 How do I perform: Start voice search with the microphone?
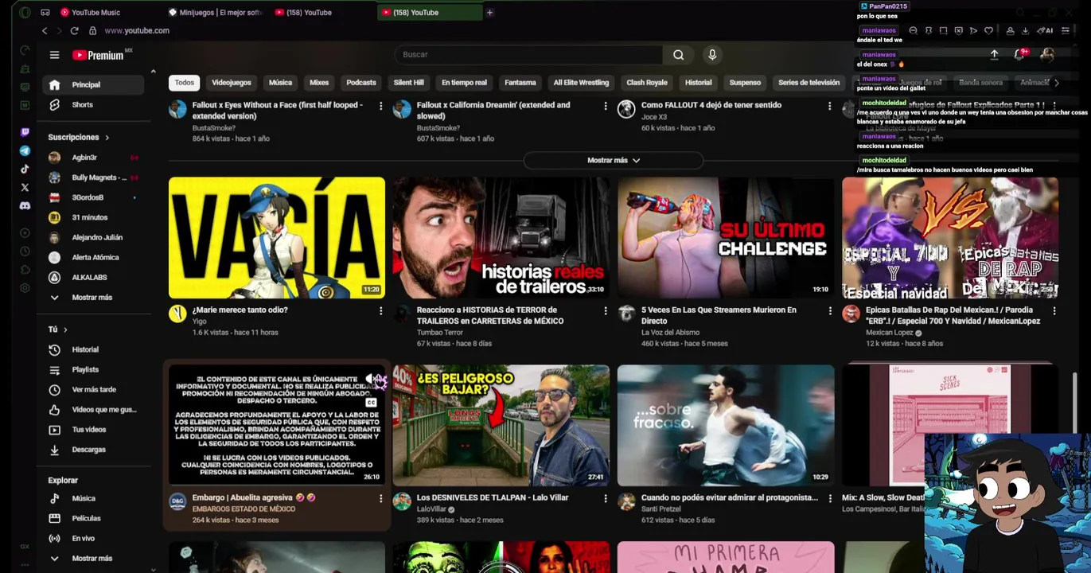pyautogui.click(x=712, y=55)
